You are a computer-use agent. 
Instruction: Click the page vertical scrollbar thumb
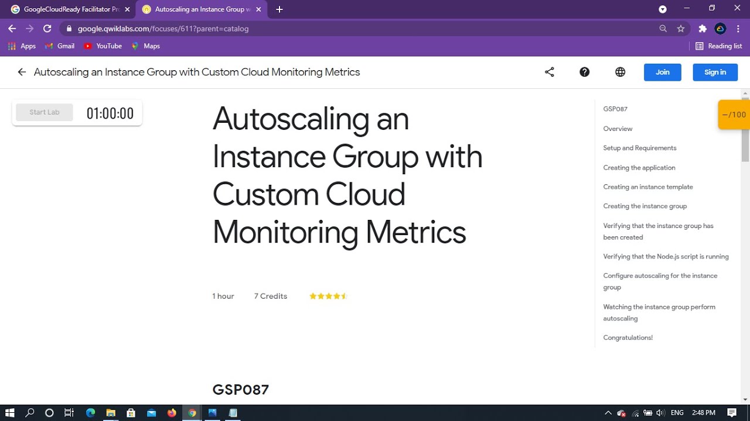745,130
